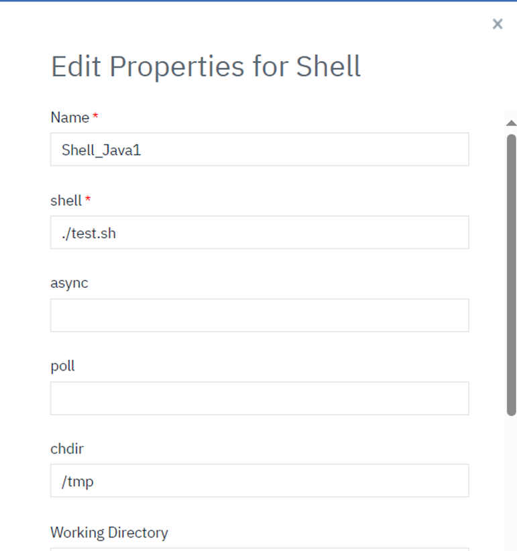Click the Edit Properties for Shell title
This screenshot has width=517, height=551.
pyautogui.click(x=205, y=66)
